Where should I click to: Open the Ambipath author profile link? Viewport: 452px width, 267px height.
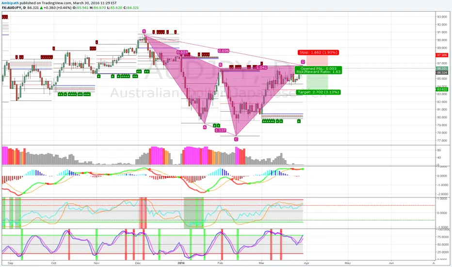[x=10, y=3]
